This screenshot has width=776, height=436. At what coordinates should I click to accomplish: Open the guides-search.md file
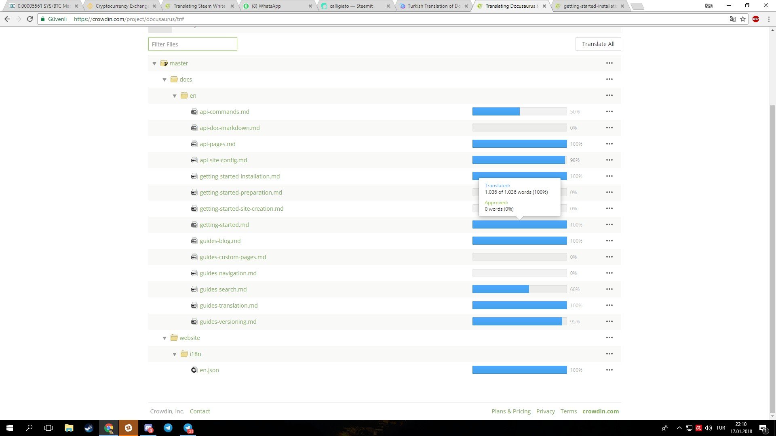pyautogui.click(x=223, y=289)
